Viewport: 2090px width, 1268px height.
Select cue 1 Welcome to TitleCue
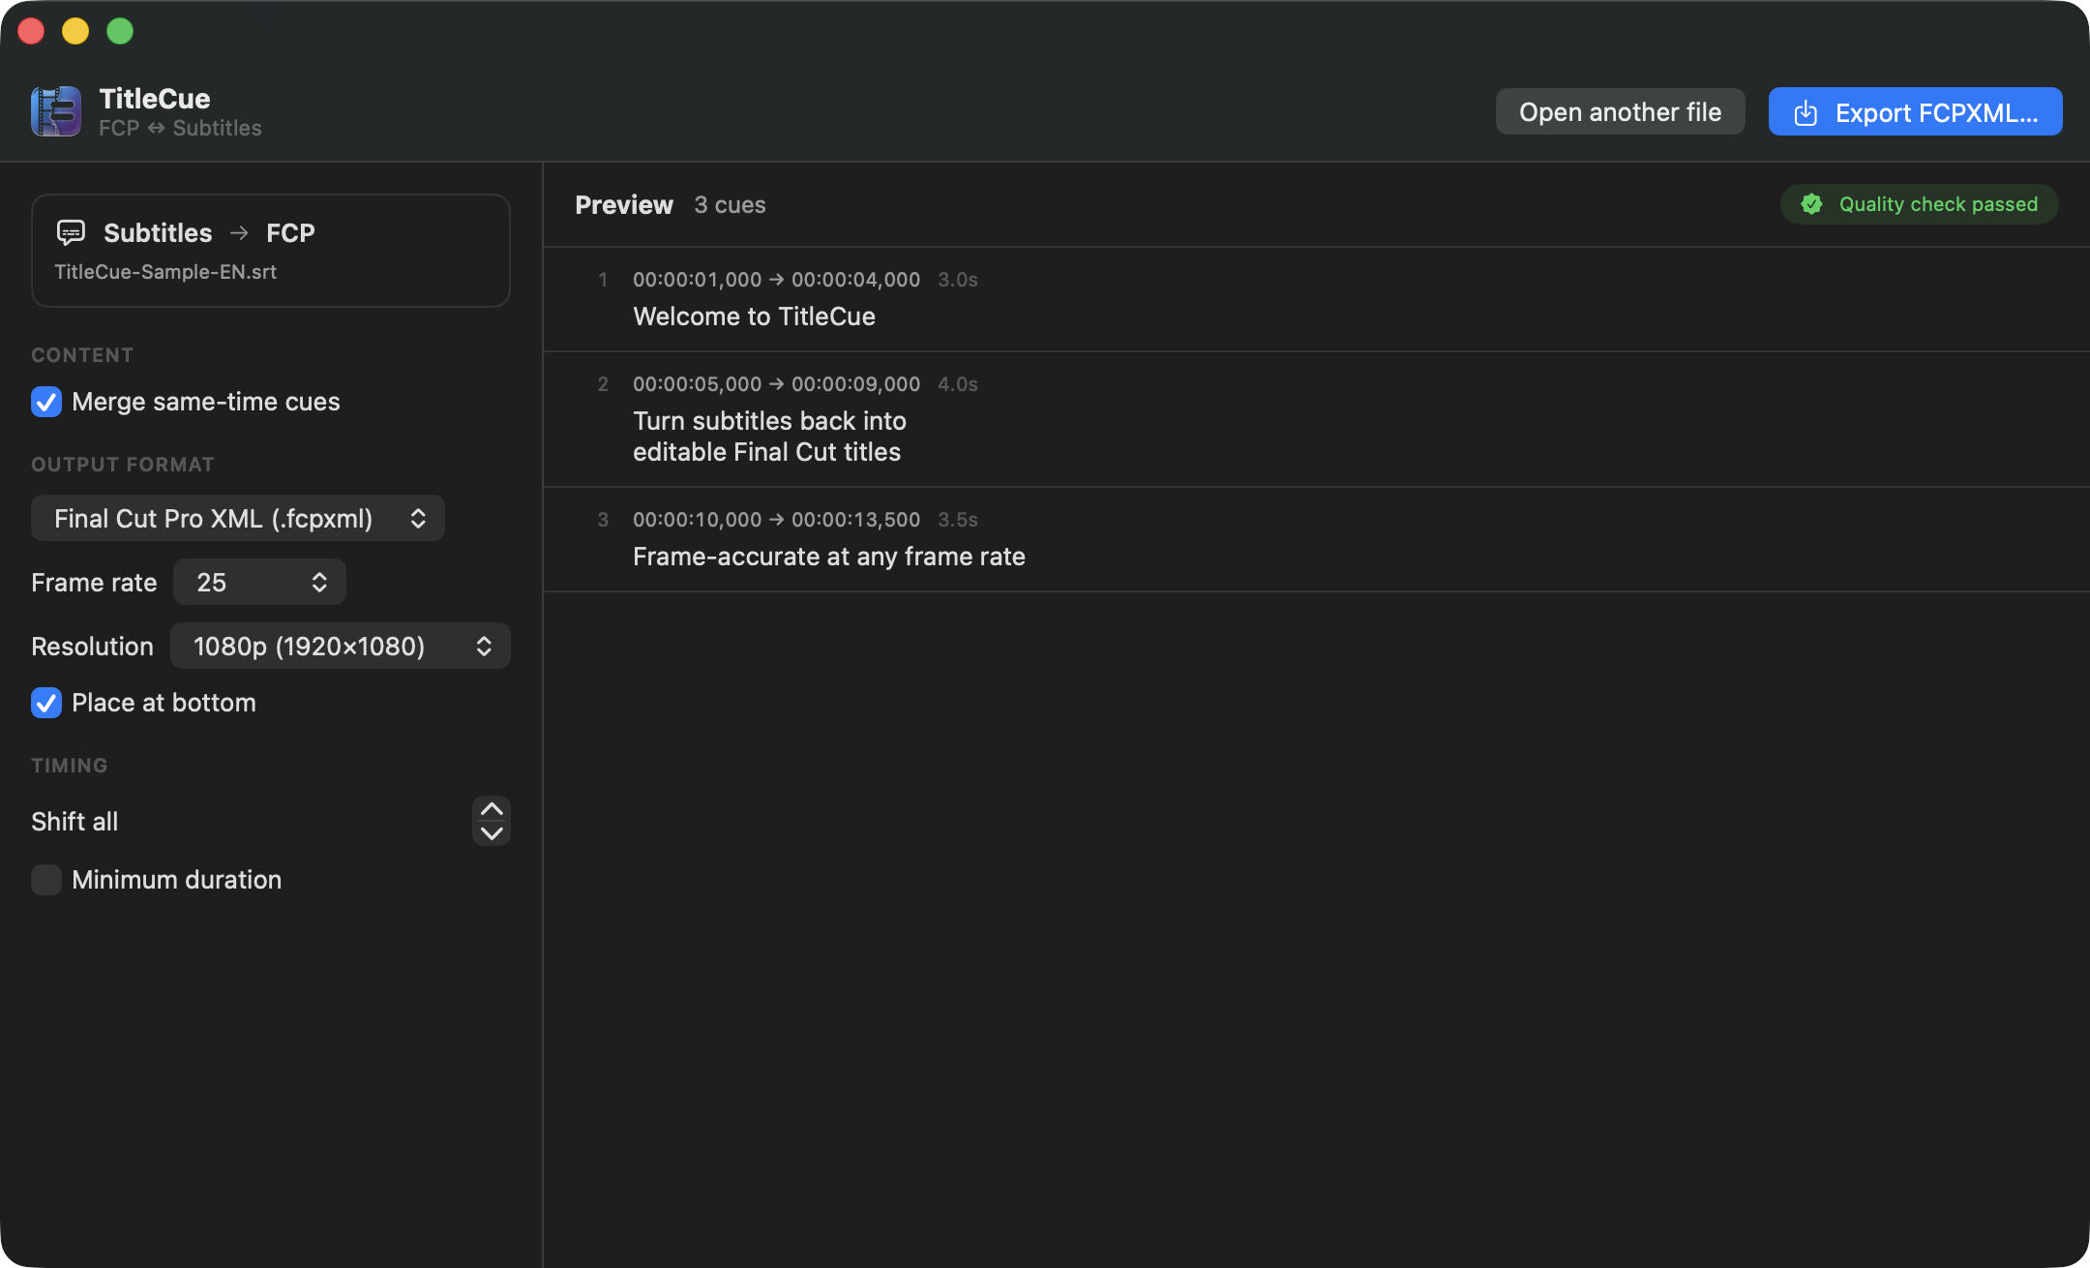coord(1316,299)
